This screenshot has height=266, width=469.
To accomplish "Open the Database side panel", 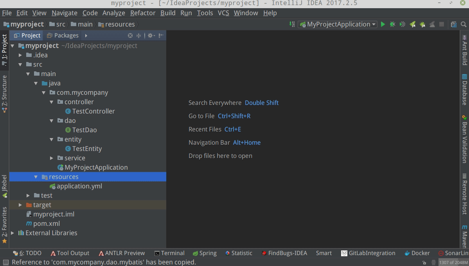I will click(464, 89).
